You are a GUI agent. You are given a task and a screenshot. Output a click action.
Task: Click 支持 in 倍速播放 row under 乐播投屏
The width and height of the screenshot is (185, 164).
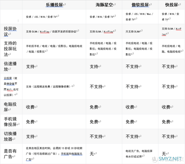pyautogui.click(x=30, y=67)
